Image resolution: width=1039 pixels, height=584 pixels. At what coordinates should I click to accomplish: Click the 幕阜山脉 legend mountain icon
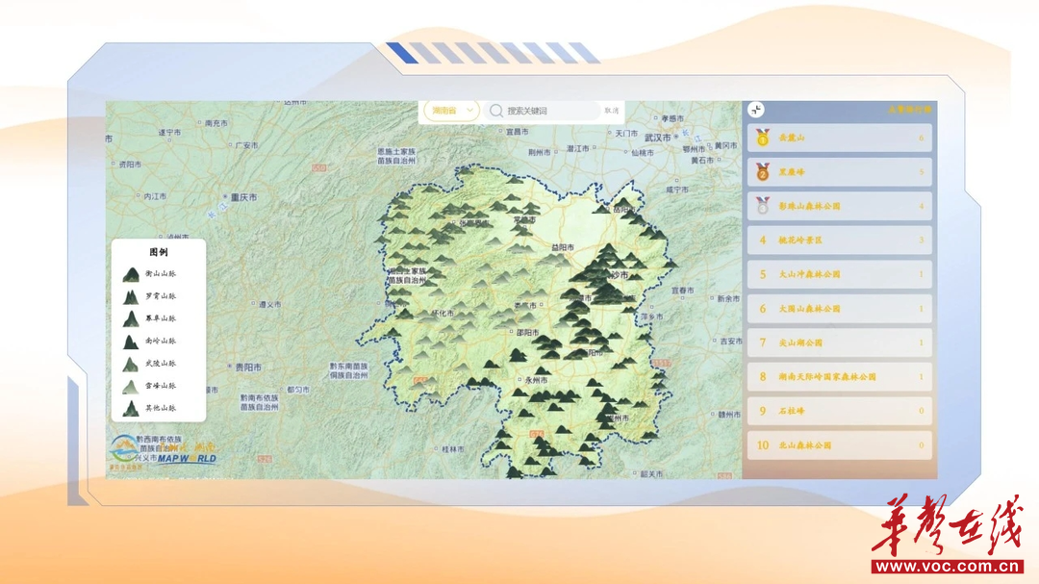point(131,318)
